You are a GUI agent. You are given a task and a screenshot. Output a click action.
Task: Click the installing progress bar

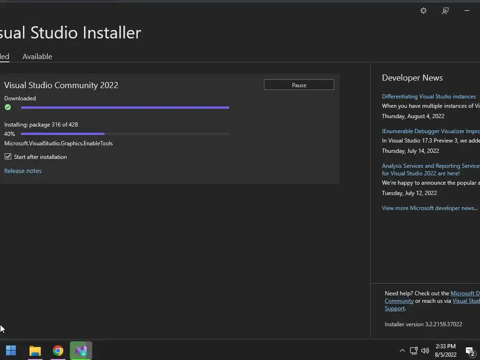(x=125, y=134)
